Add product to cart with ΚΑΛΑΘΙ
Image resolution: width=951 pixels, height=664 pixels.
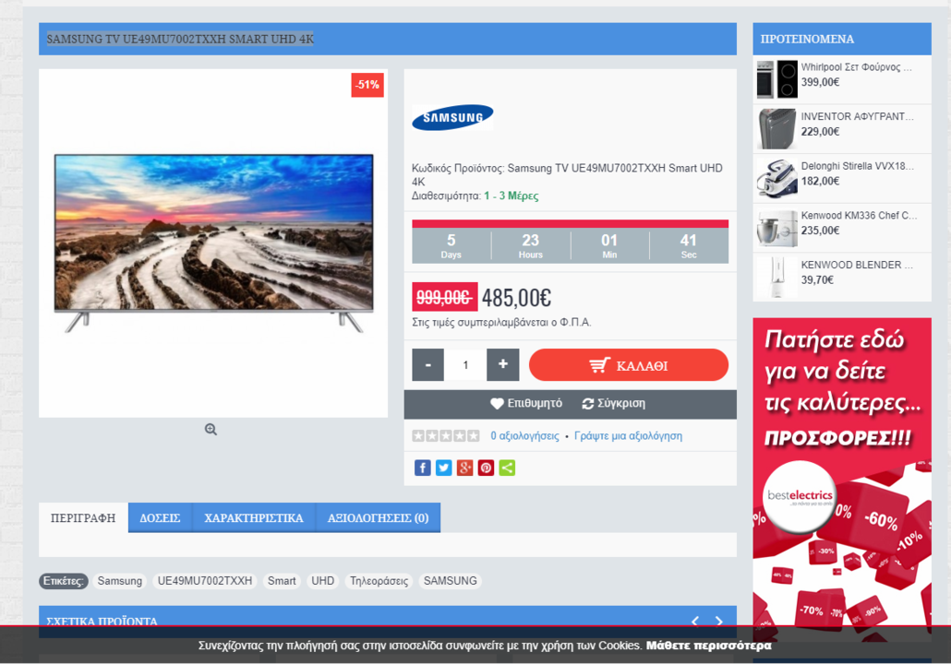tap(629, 364)
